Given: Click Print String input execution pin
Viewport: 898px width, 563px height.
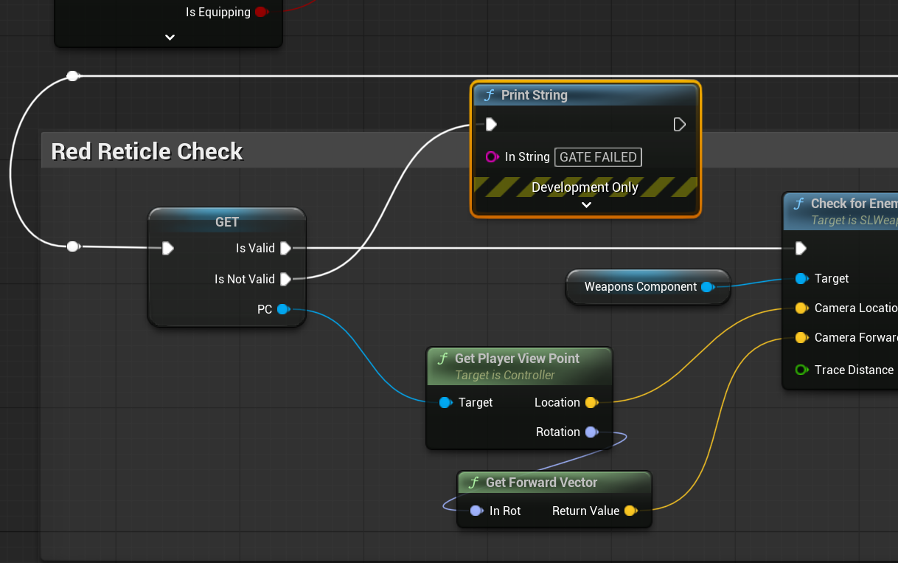Looking at the screenshot, I should (491, 124).
